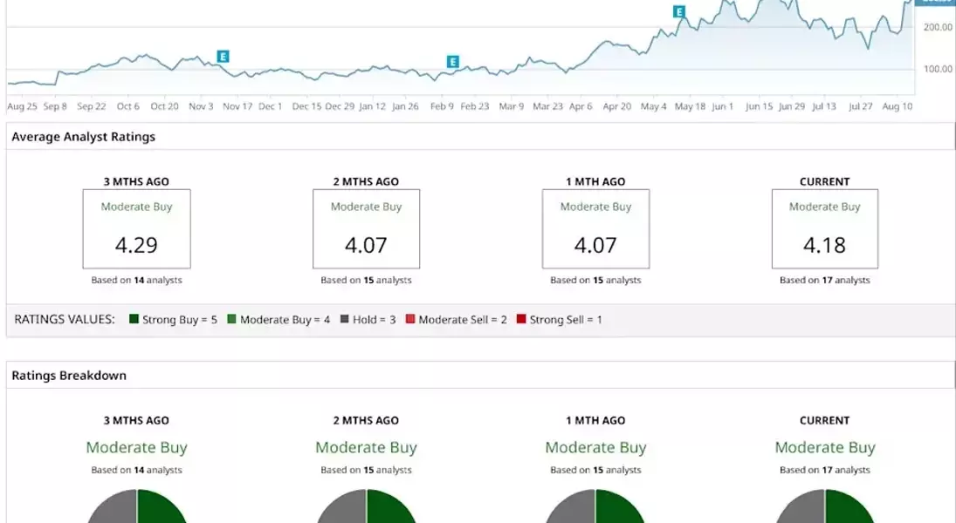Click 2 MTHS AGO header in Ratings Breakdown
The image size is (956, 523).
coord(366,421)
